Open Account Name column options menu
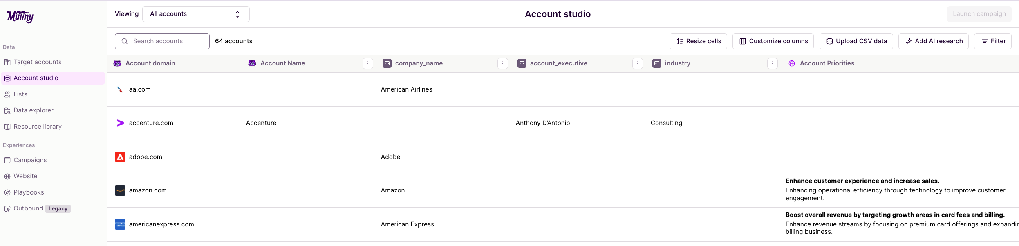Viewport: 1019px width, 246px height. click(368, 63)
